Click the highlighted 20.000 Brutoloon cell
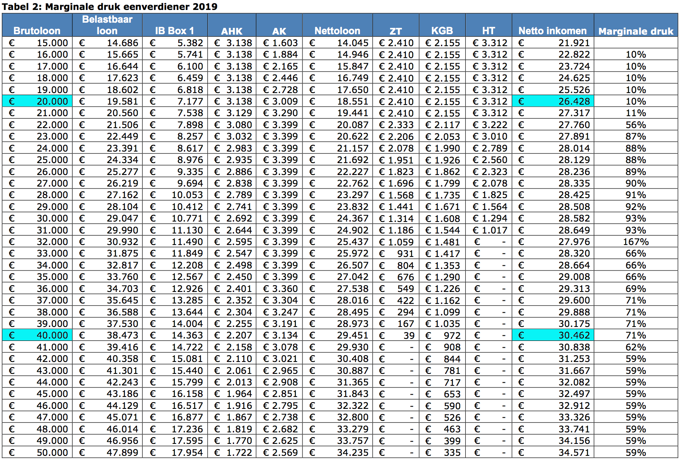 37,101
